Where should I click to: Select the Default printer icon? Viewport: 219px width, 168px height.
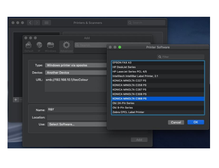(29, 46)
